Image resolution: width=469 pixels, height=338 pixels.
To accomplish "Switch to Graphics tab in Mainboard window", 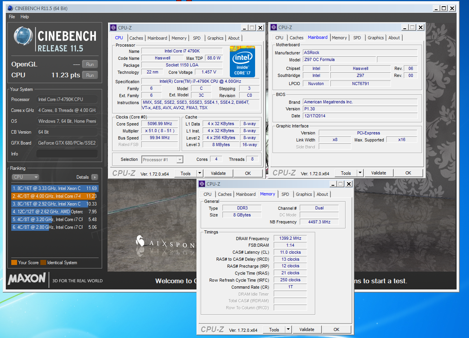I will [376, 38].
